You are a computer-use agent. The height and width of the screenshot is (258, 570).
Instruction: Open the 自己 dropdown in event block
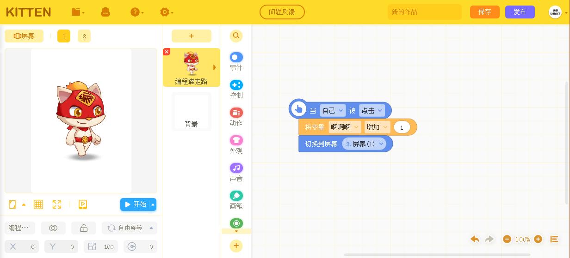[333, 110]
